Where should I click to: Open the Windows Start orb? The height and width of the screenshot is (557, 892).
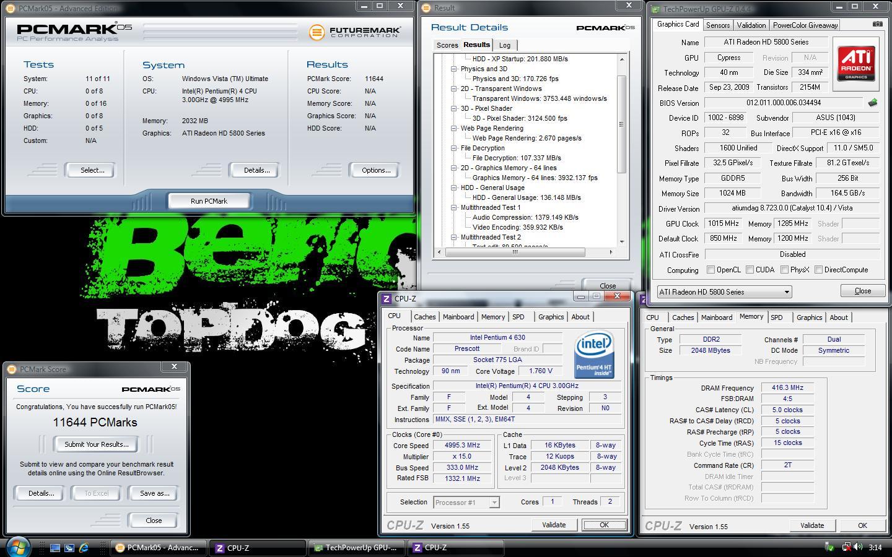click(x=19, y=547)
